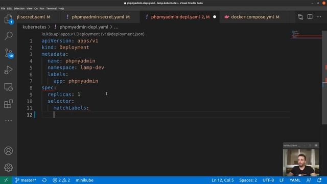Open the Edit menu
Image resolution: width=327 pixels, height=184 pixels.
pyautogui.click(x=9, y=9)
